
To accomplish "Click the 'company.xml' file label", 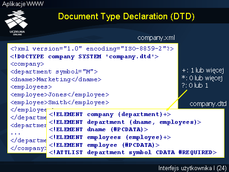I will pyautogui.click(x=156, y=38).
